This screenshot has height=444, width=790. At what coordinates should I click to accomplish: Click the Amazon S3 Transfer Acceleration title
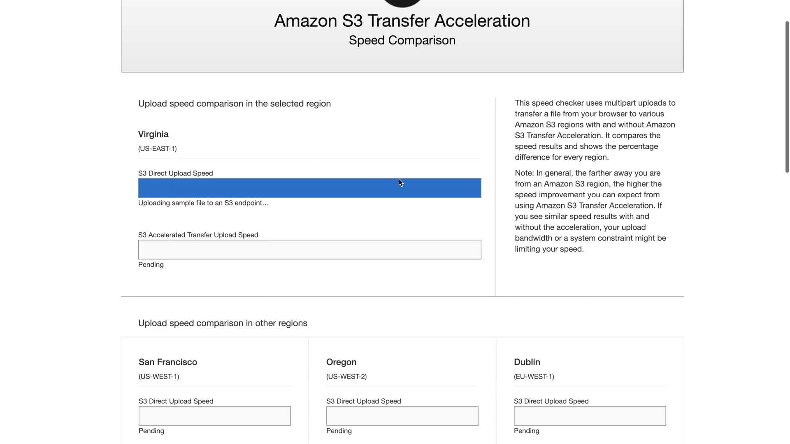(402, 21)
